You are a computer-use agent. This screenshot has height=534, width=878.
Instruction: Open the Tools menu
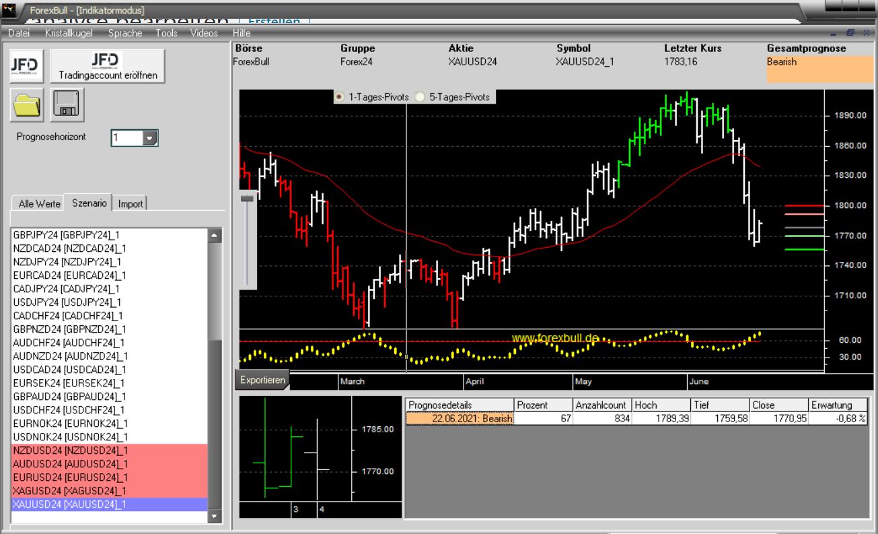pyautogui.click(x=166, y=32)
